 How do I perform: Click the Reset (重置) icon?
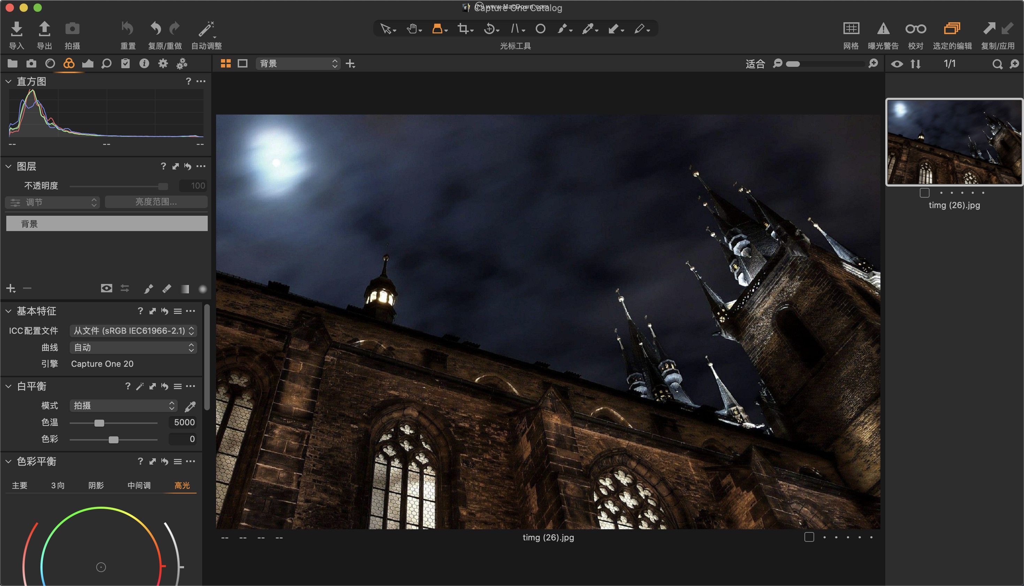[x=127, y=29]
